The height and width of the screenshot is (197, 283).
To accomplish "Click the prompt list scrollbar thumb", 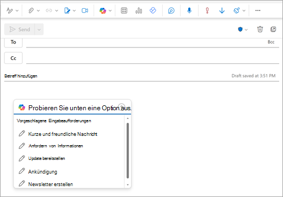I will pos(128,151).
